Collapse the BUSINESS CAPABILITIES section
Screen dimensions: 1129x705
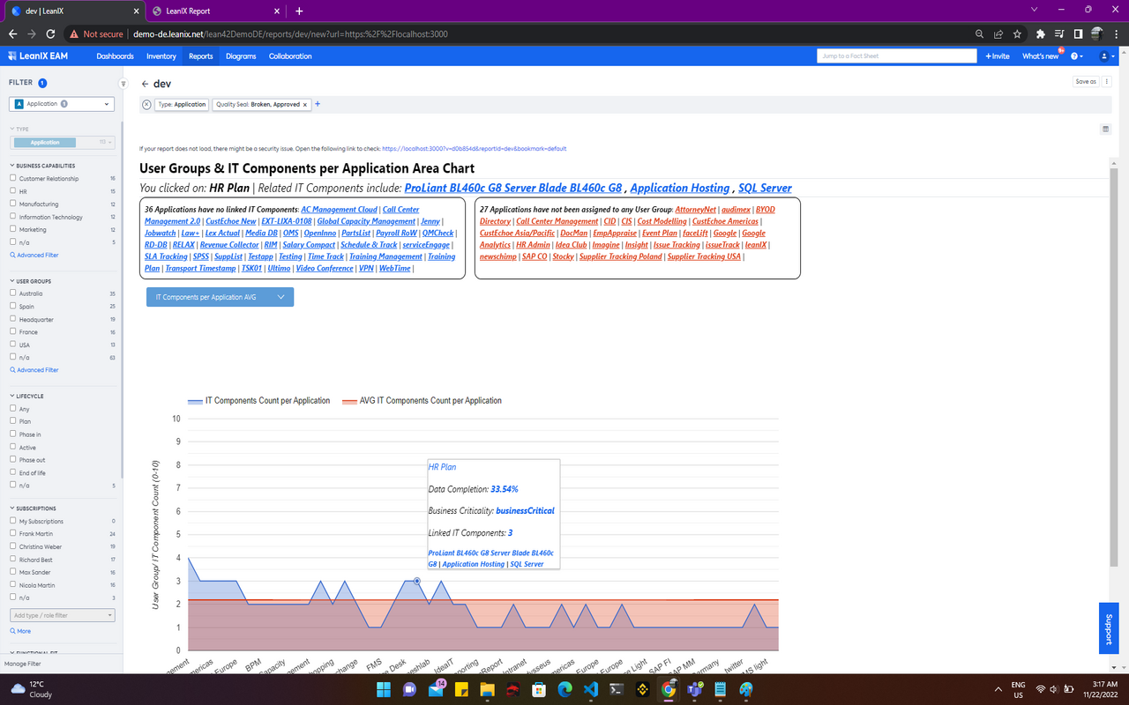[42, 166]
